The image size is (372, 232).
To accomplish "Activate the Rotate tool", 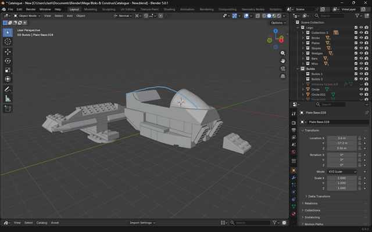I will [8, 60].
